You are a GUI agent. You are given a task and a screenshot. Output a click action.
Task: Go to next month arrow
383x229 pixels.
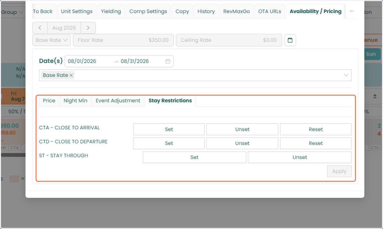tap(88, 28)
